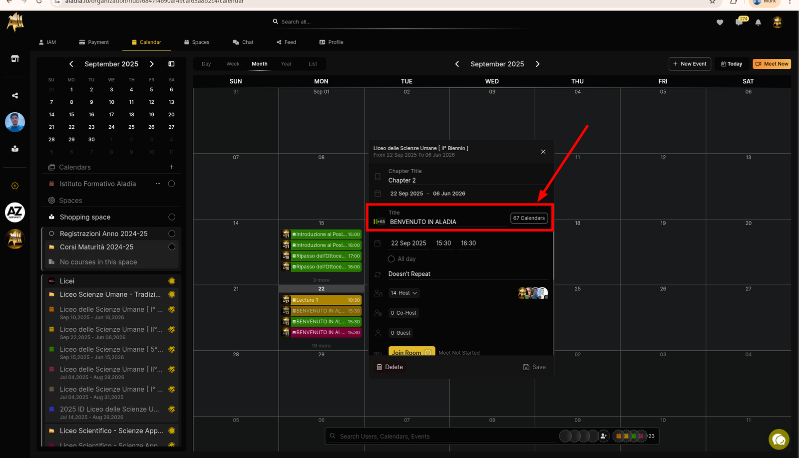The image size is (799, 458).
Task: Click the bookmark icon beside Chapter Title
Action: [378, 177]
